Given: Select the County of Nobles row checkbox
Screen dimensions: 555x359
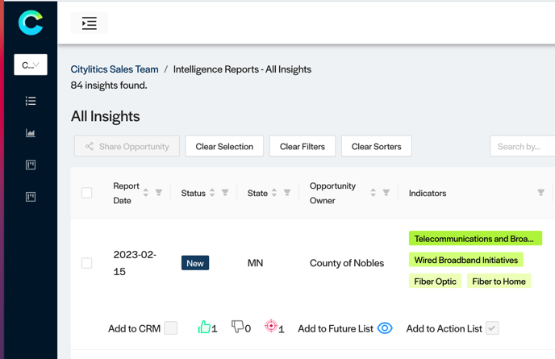Looking at the screenshot, I should click(x=87, y=263).
